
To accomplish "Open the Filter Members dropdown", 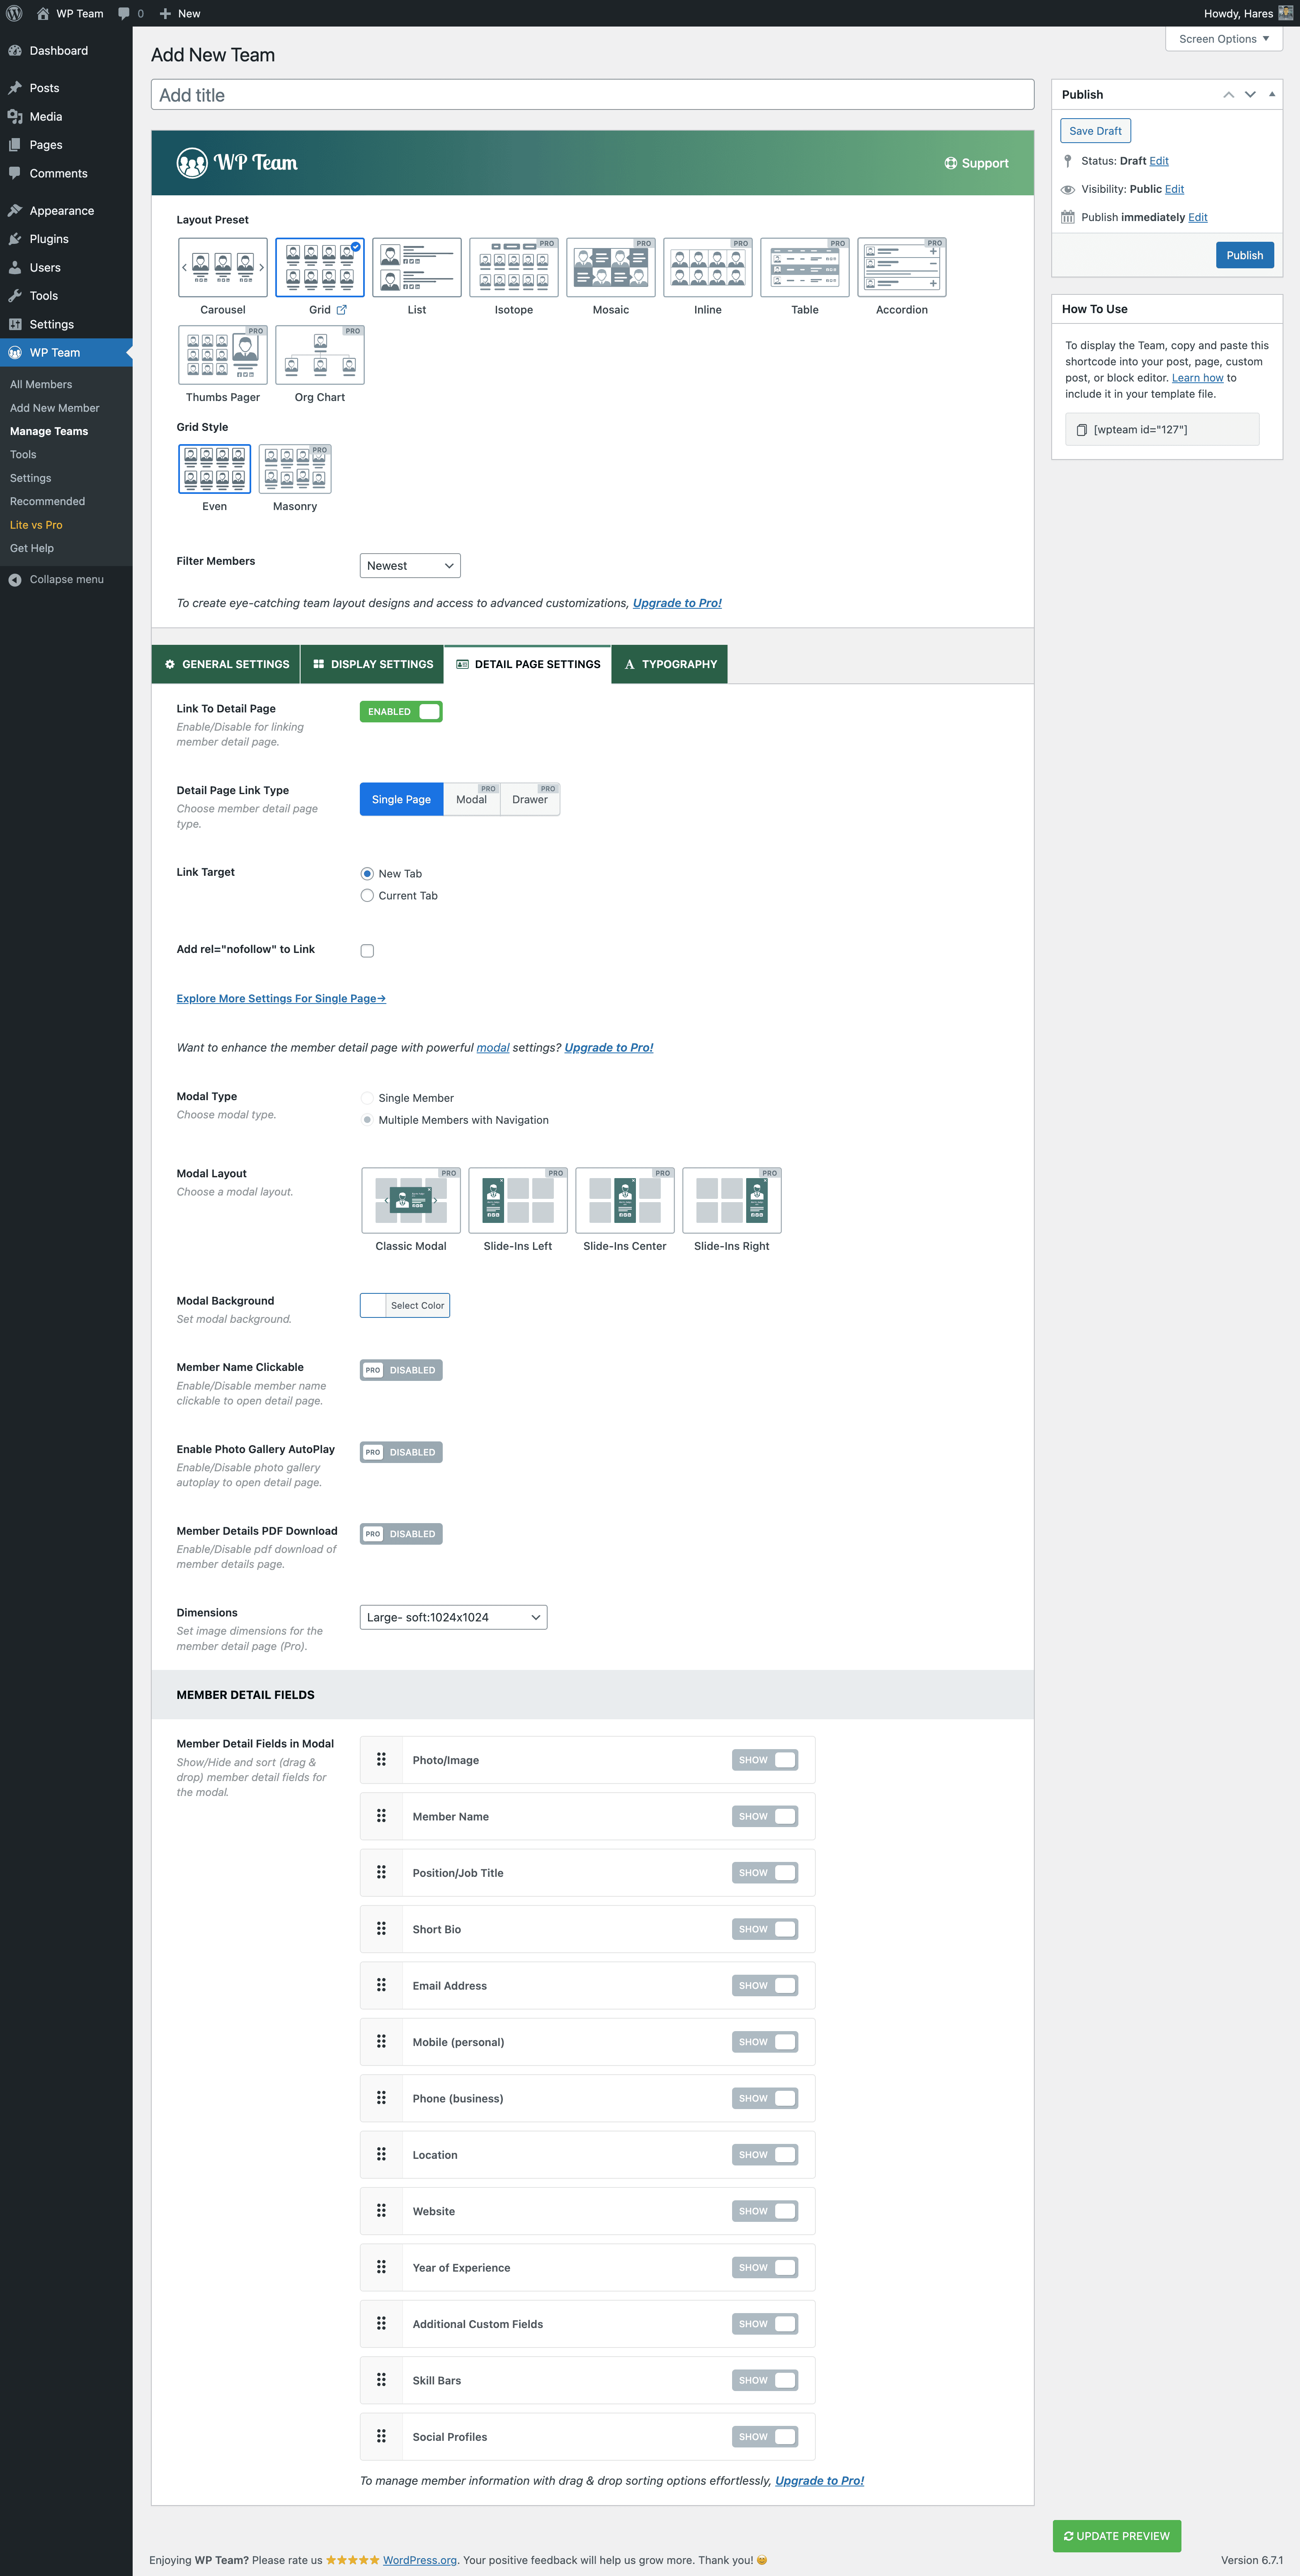I will [409, 566].
